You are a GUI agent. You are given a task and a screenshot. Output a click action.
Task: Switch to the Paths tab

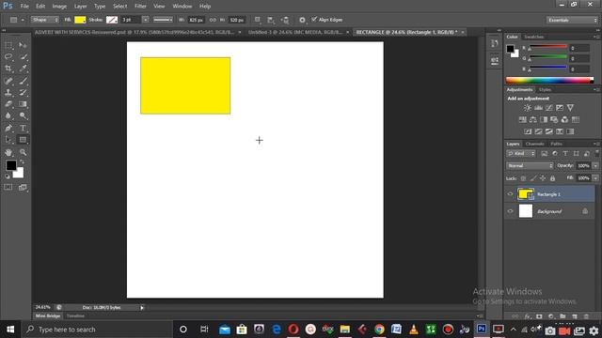[x=556, y=144]
